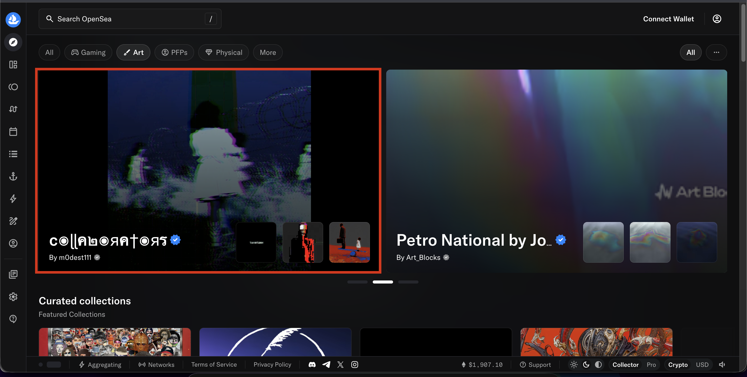This screenshot has height=377, width=747.
Task: Open the compass Discover icon in sidebar
Action: pyautogui.click(x=13, y=42)
